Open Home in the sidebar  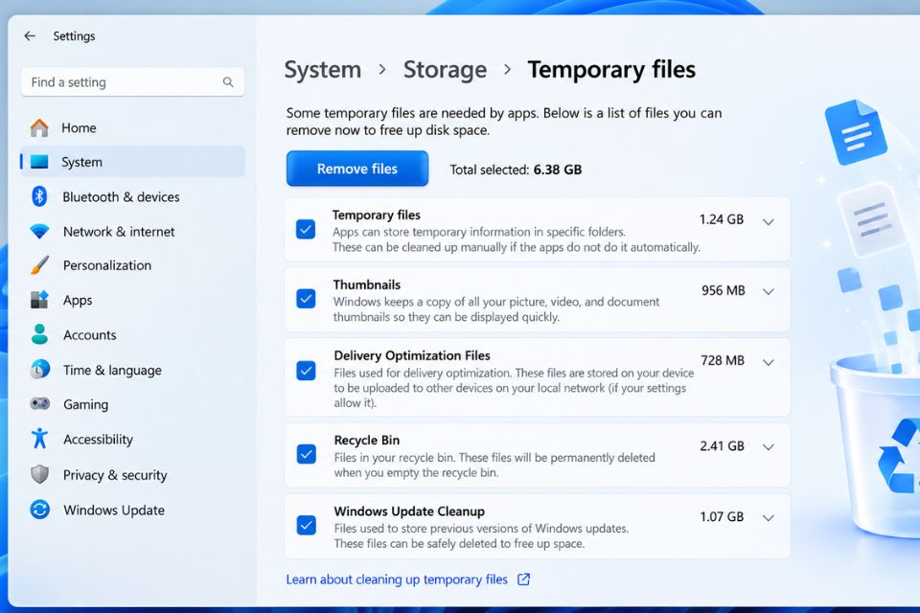pyautogui.click(x=132, y=127)
